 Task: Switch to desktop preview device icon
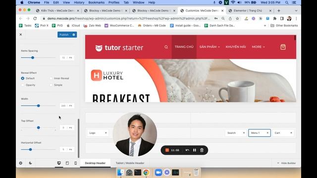tap(59, 163)
